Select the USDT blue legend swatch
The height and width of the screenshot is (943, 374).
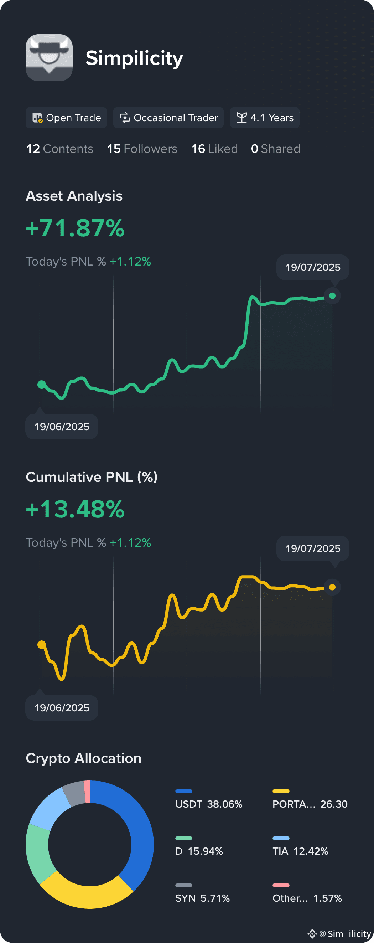(184, 791)
